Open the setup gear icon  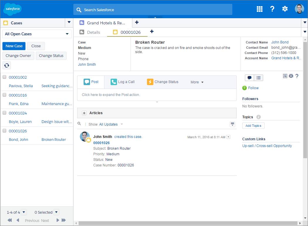[x=285, y=9]
